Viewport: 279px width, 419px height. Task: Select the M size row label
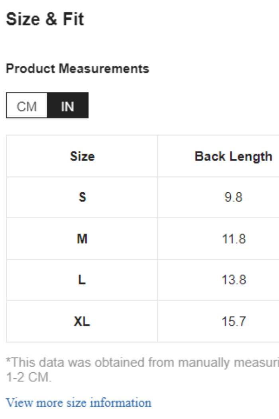(x=82, y=239)
